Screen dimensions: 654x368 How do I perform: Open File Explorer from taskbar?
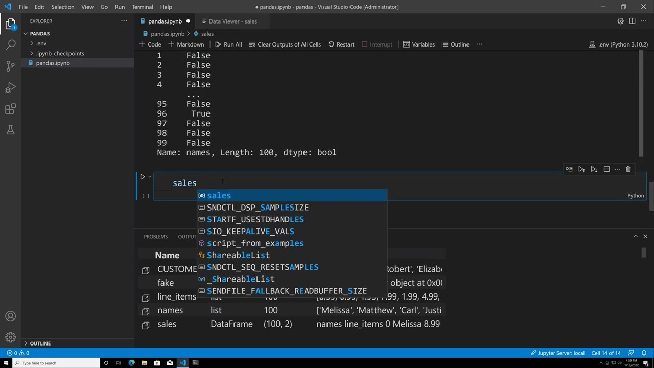coord(144,363)
